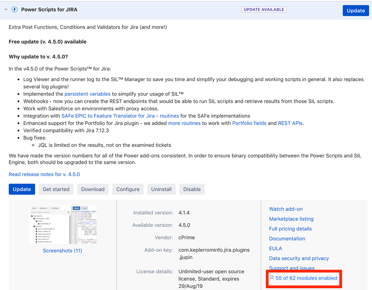Screen dimensions: 372x290
Task: Select the available version value 4.5.0
Action: tap(184, 225)
